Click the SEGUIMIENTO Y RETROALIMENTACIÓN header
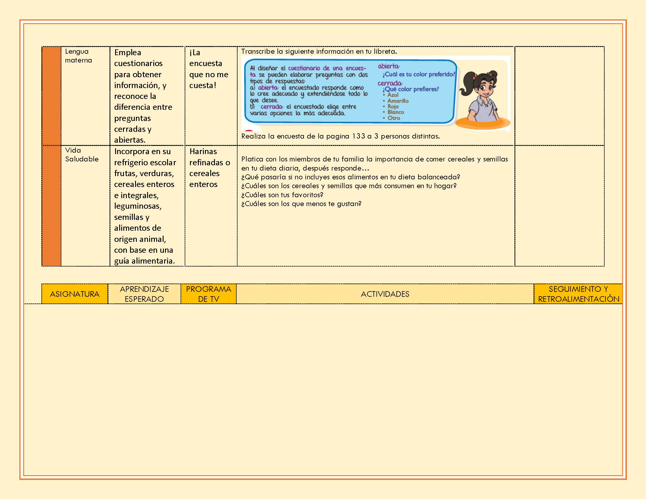646x499 pixels. pyautogui.click(x=578, y=294)
